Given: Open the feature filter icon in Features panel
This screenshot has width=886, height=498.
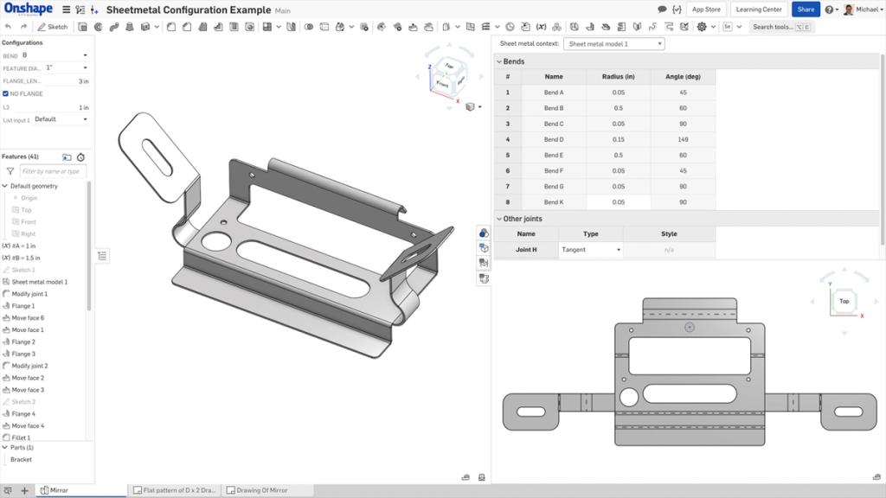Looking at the screenshot, I should [x=9, y=171].
